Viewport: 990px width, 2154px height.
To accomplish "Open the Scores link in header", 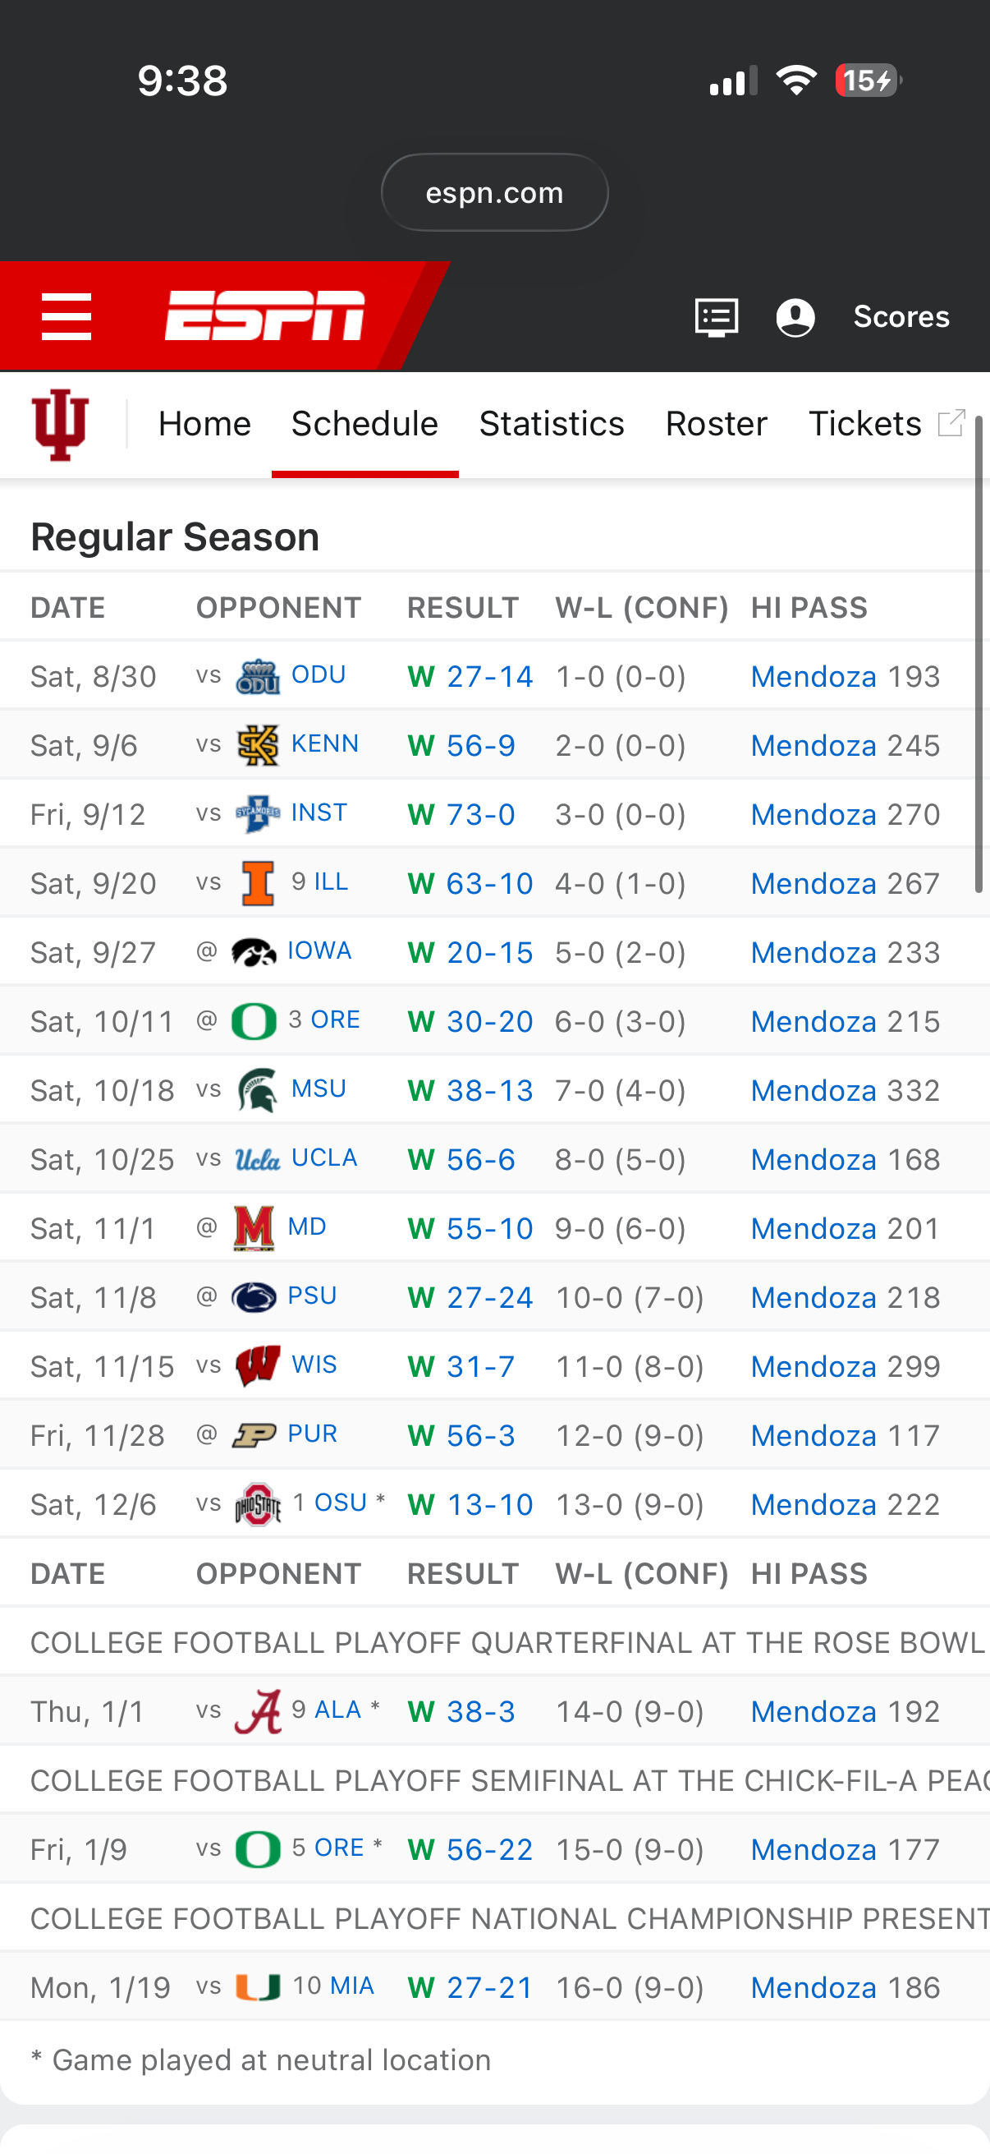I will tap(901, 317).
